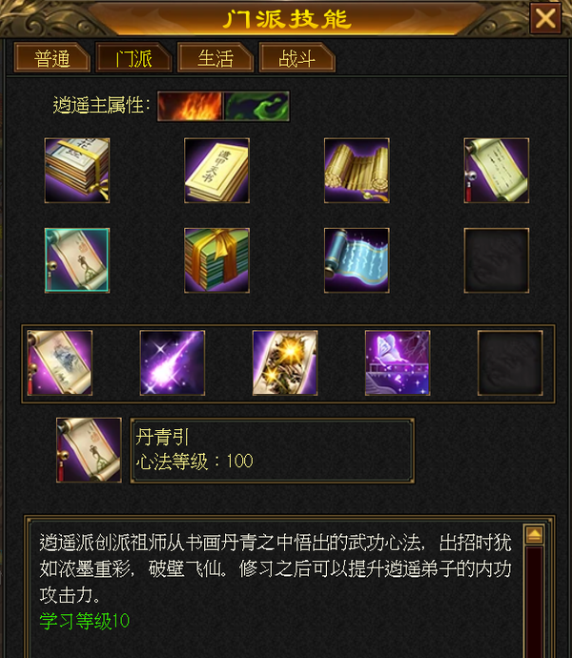Click the description scroll-up arrow button
This screenshot has width=572, height=658.
(534, 534)
